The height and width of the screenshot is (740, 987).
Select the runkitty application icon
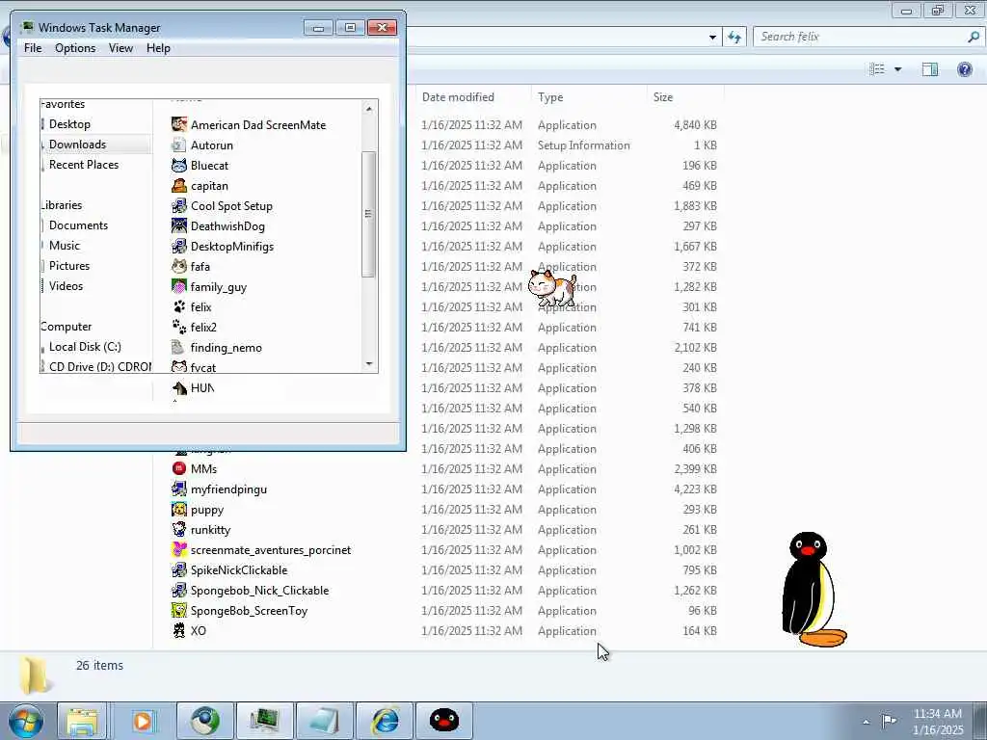[x=179, y=529]
